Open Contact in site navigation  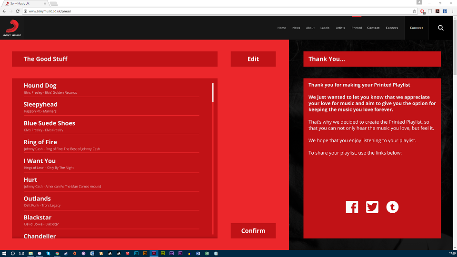(373, 28)
